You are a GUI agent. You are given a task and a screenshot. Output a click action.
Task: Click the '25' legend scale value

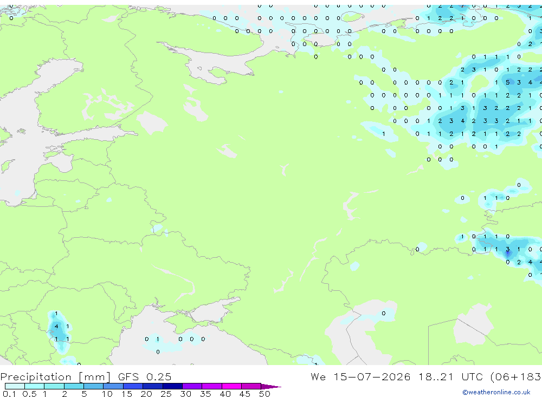coord(166,394)
